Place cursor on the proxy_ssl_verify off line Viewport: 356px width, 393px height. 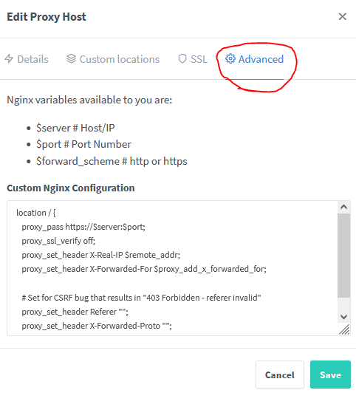(x=58, y=241)
